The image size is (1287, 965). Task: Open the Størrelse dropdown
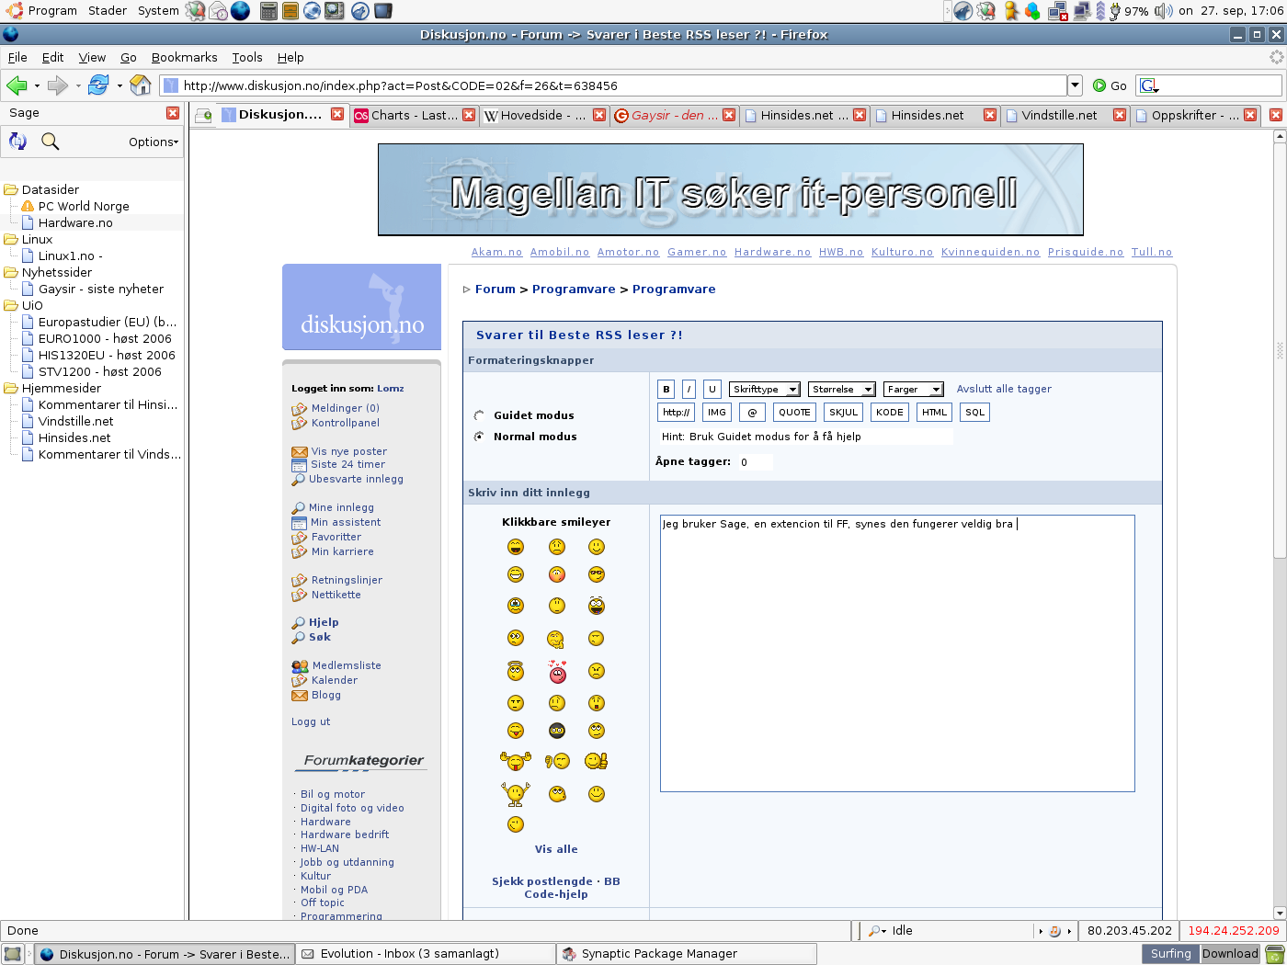[x=842, y=390]
